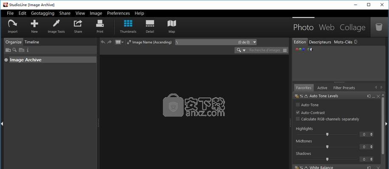Open the thumbnail size grid dropdown
The image size is (389, 169).
pyautogui.click(x=119, y=42)
